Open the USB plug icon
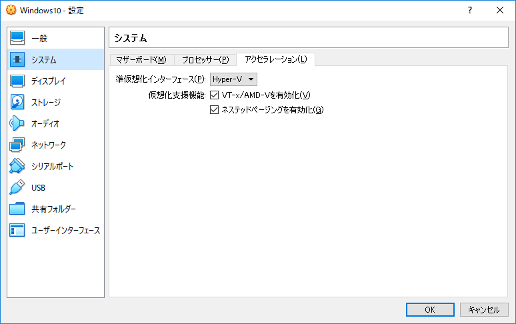The width and height of the screenshot is (516, 324). tap(17, 187)
